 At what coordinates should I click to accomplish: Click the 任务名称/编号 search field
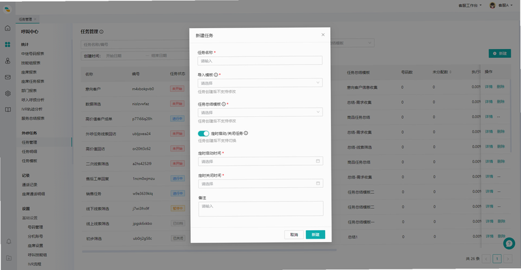(136, 44)
